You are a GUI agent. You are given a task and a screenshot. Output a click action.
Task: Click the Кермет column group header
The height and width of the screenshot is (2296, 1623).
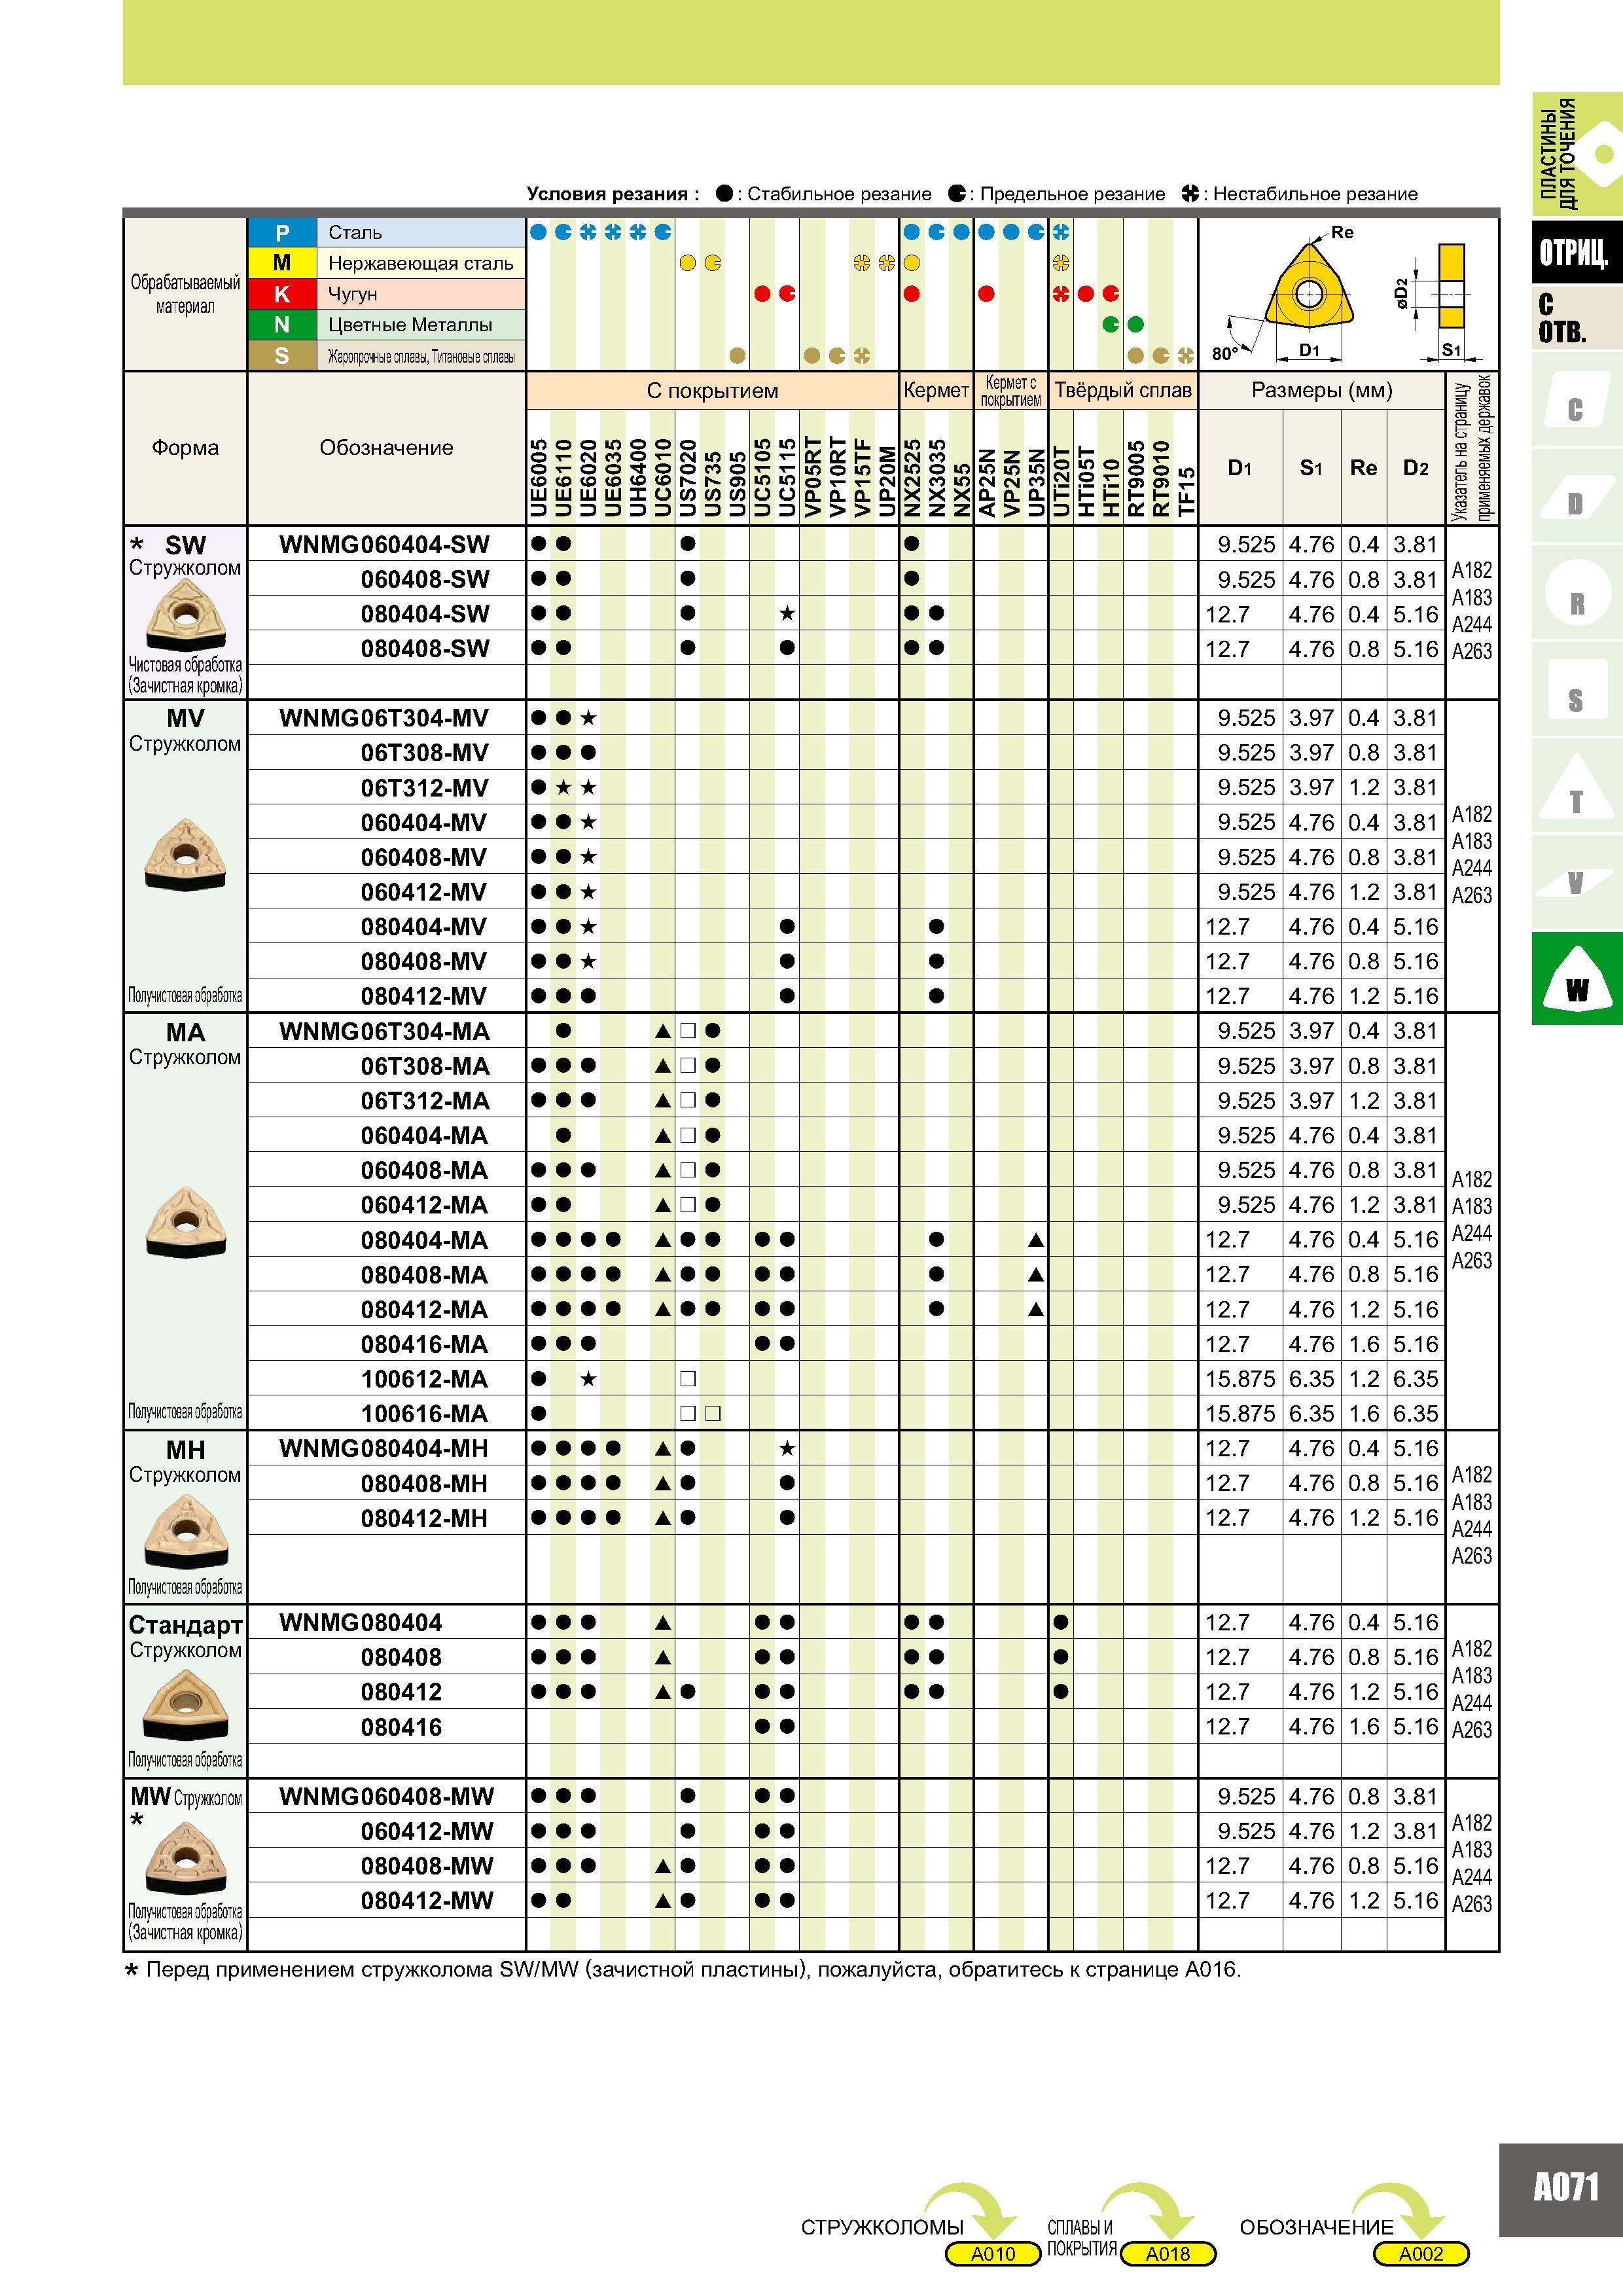[x=936, y=390]
